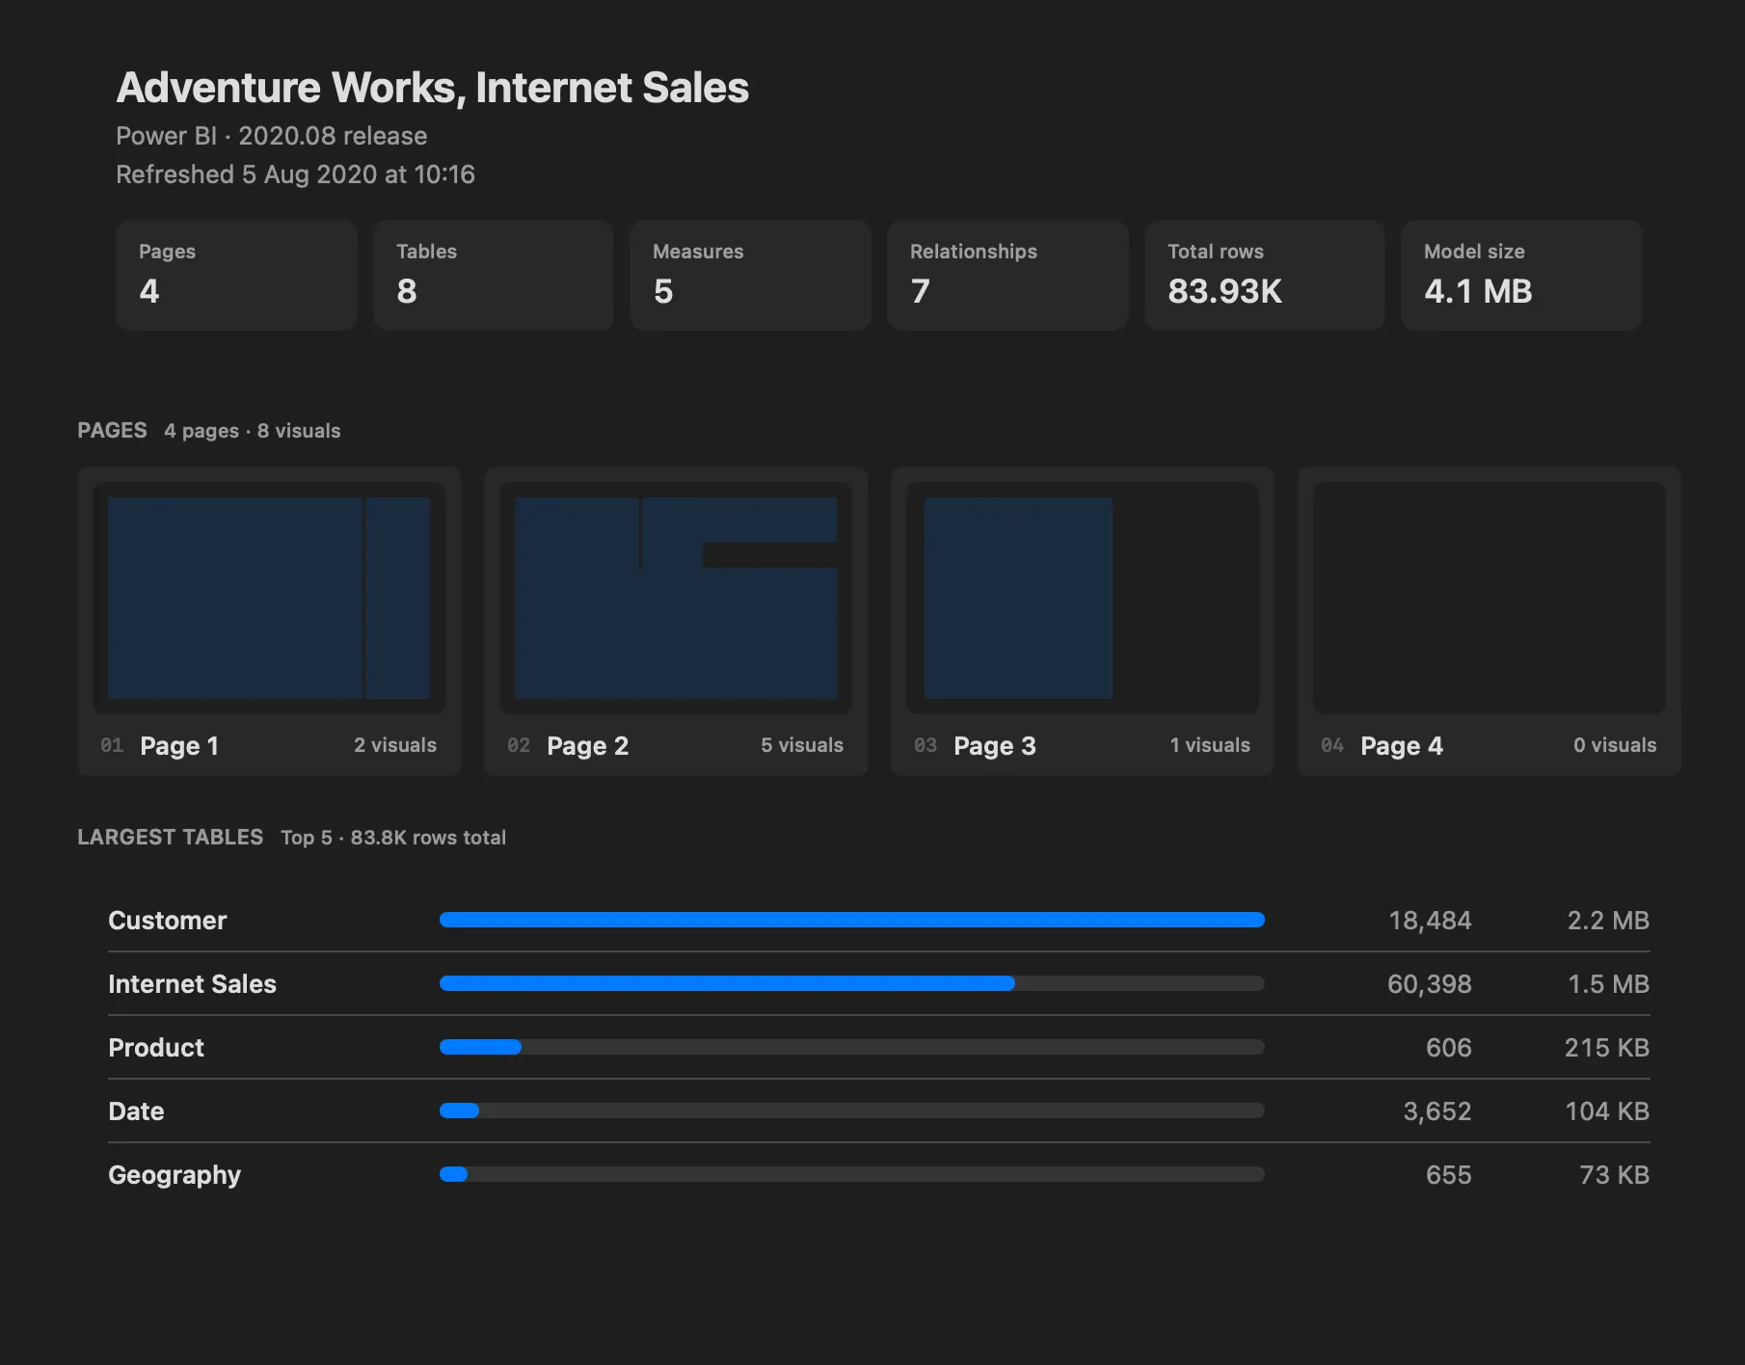The width and height of the screenshot is (1745, 1365).
Task: Click the Largest Tables section header
Action: [170, 837]
